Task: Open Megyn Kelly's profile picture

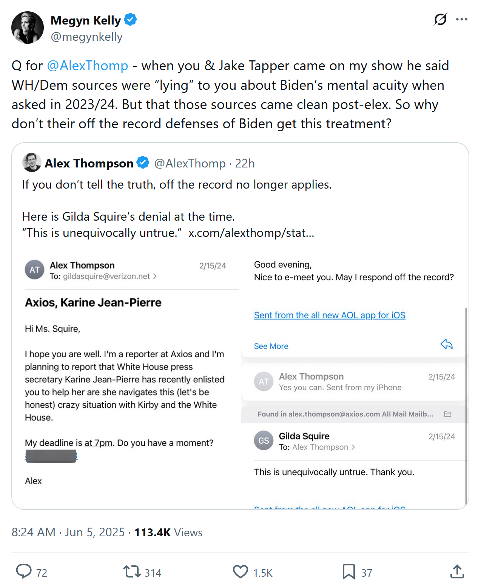Action: [28, 28]
